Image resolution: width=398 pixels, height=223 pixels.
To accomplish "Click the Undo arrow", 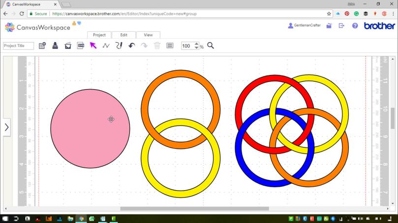I will tap(131, 46).
